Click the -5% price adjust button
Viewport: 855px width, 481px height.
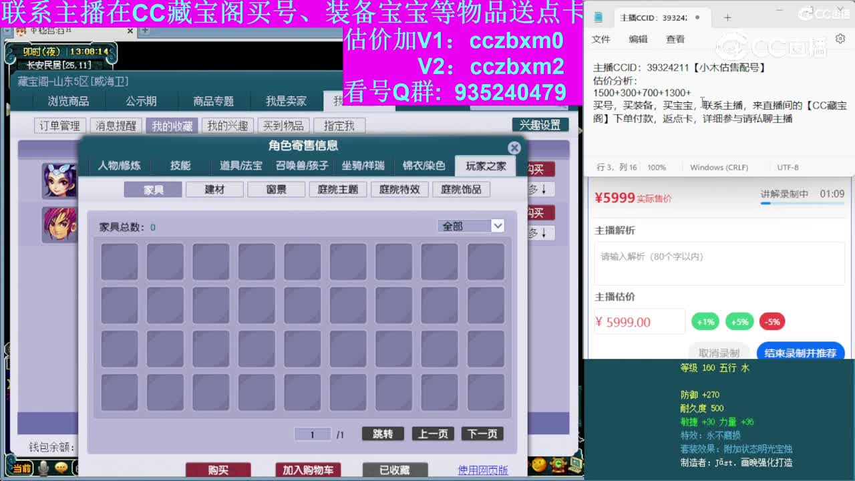[x=772, y=322]
